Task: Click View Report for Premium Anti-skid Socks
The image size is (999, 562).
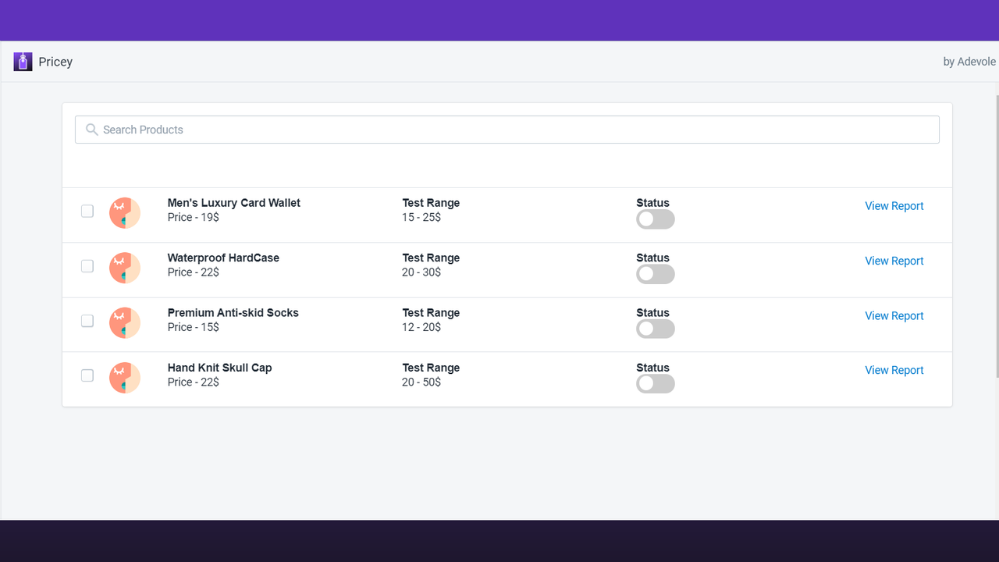Action: coord(894,316)
